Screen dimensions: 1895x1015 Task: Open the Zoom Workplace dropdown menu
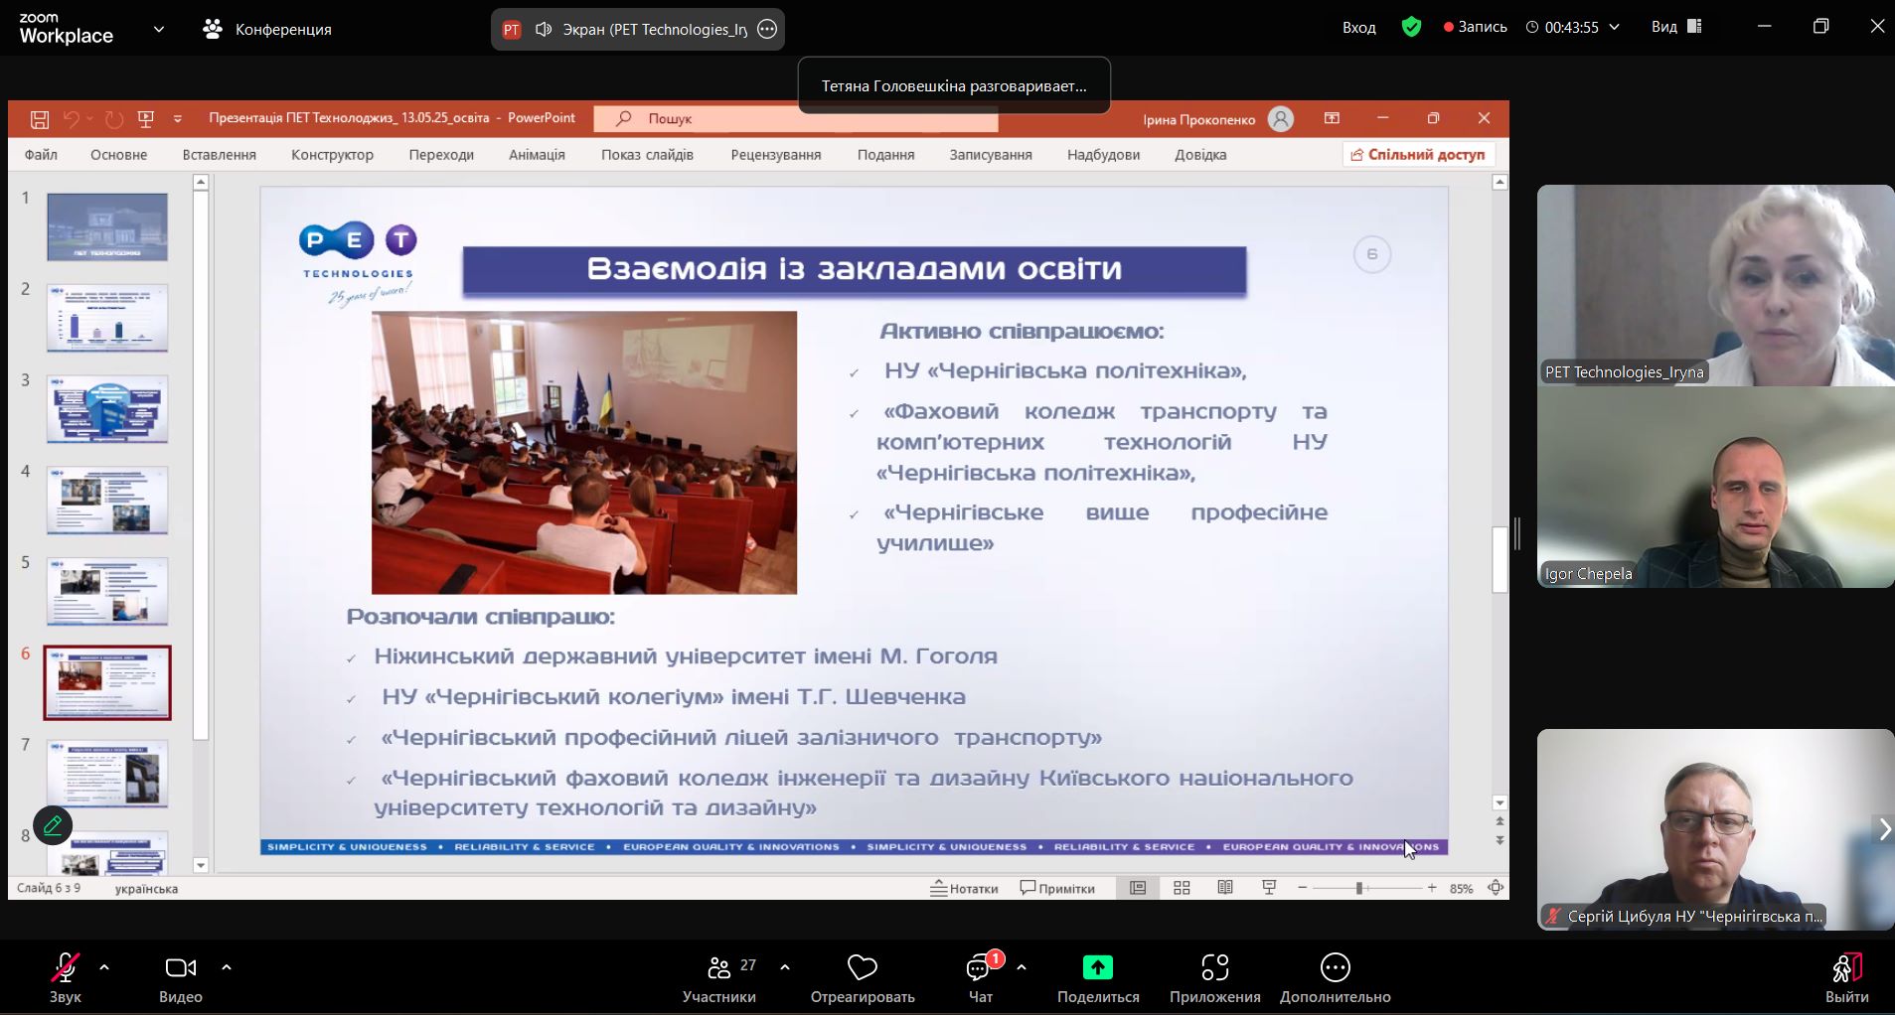[x=159, y=29]
